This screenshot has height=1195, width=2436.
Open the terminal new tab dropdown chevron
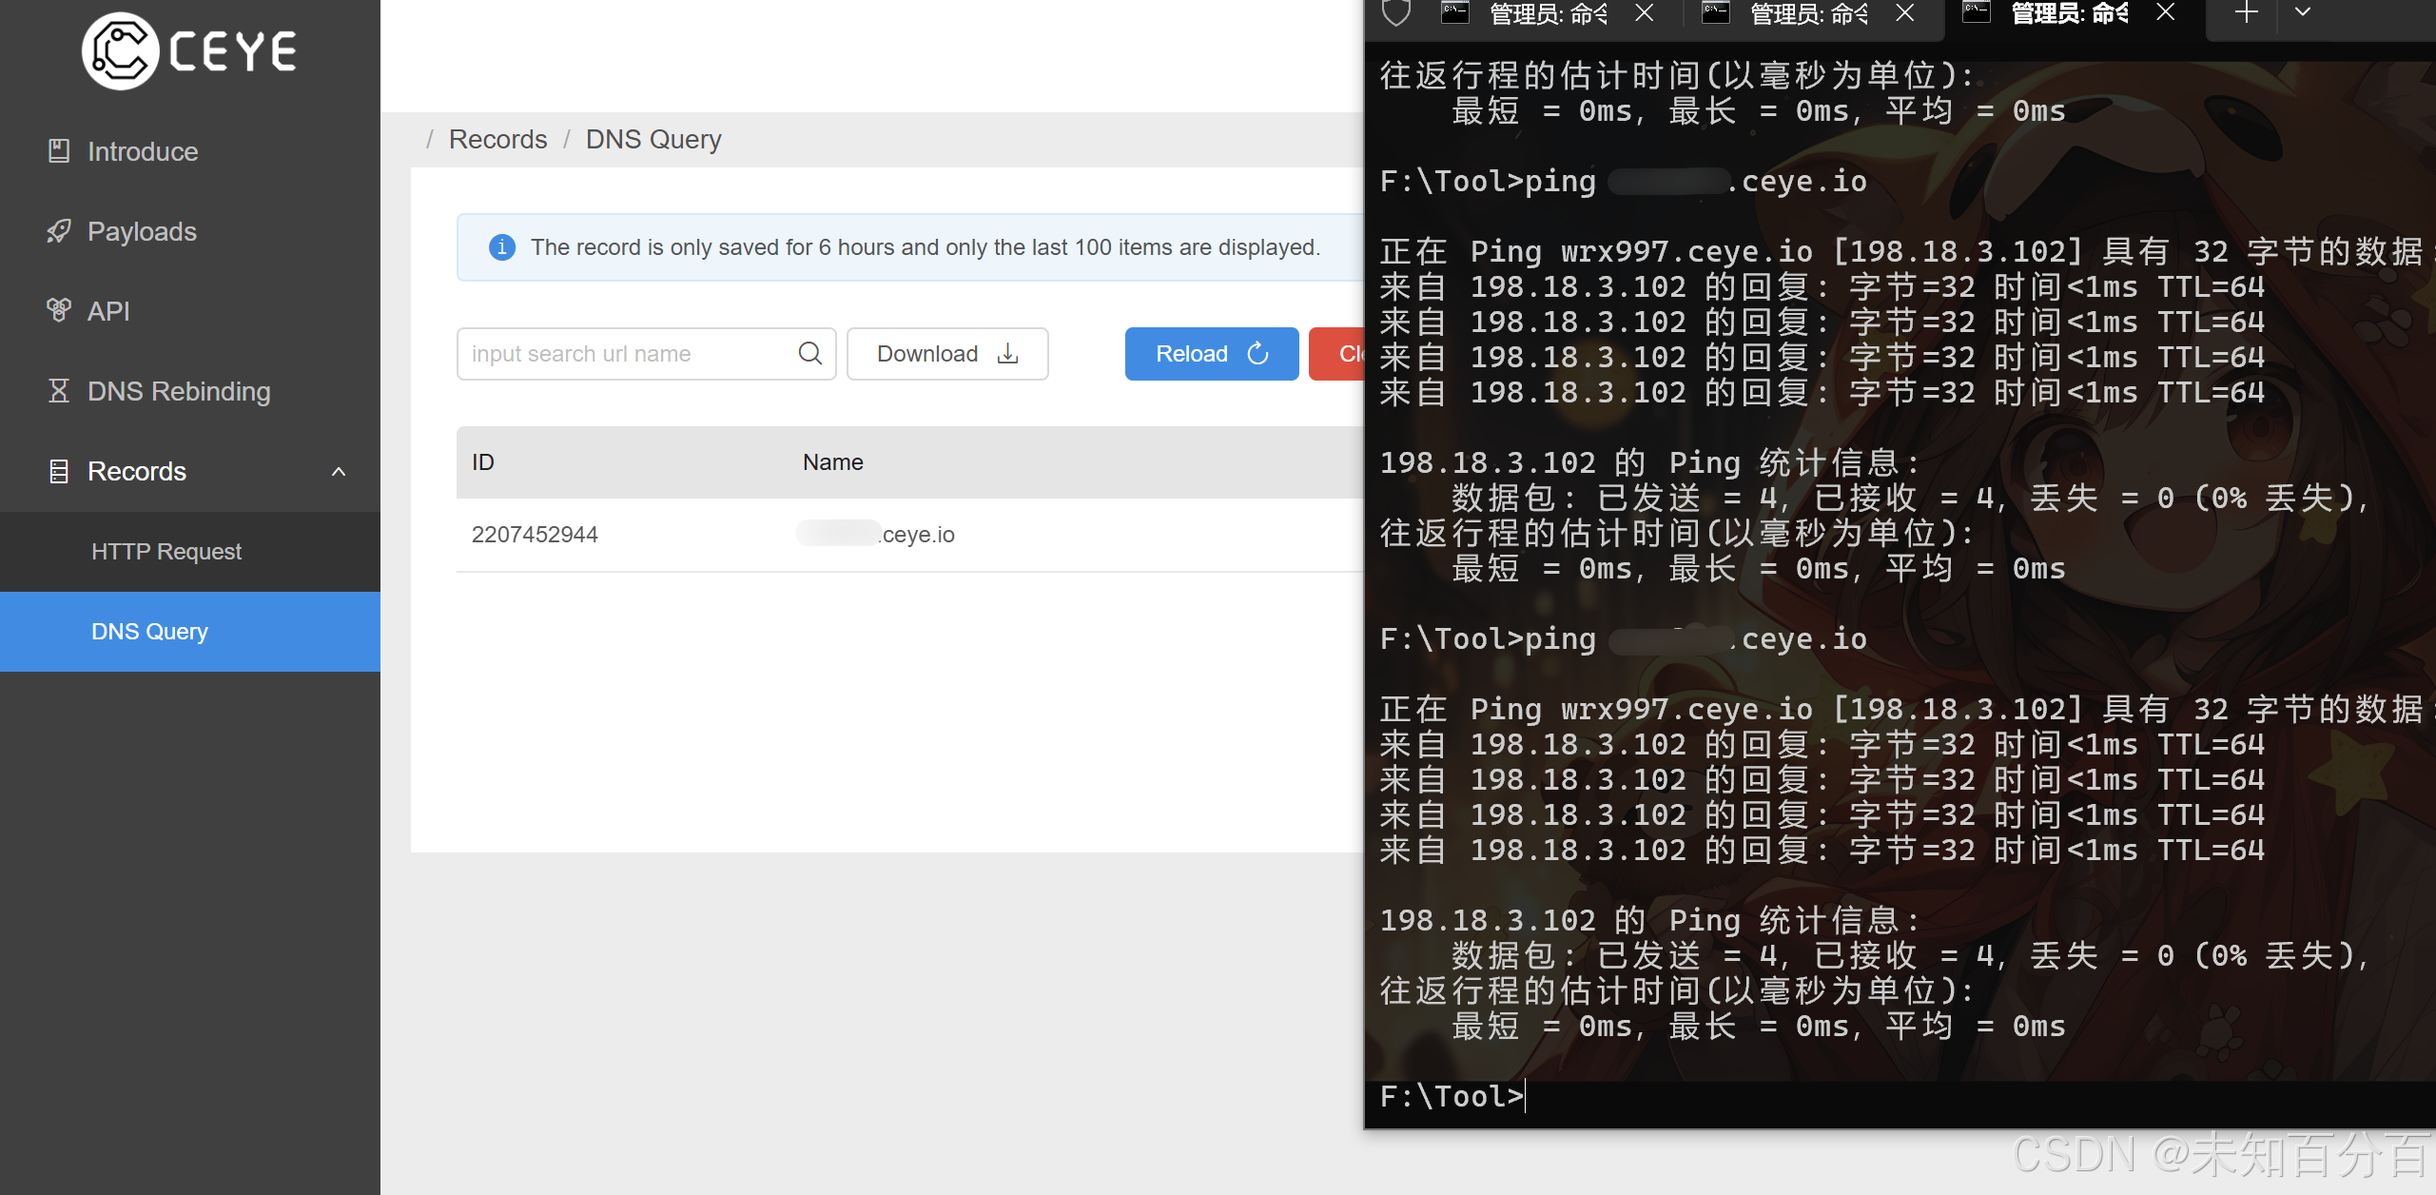pos(2303,13)
